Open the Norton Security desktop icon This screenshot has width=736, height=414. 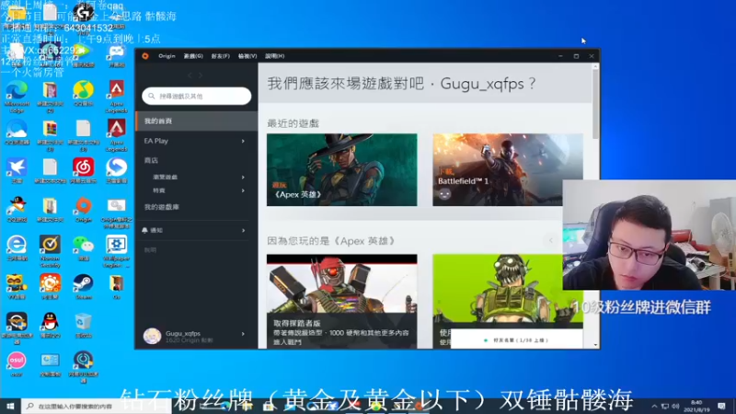click(50, 251)
